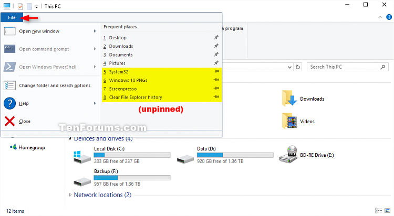Screen dimensions: 394x216
Task: Click the Network locations (2) heading
Action: [x=102, y=195]
